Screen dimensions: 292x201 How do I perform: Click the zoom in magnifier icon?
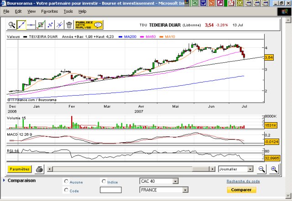[274, 169]
